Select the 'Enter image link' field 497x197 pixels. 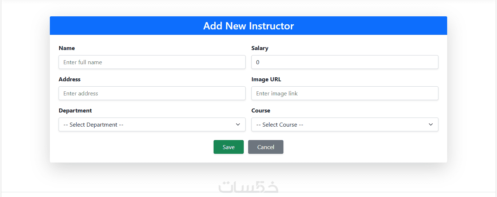(345, 93)
